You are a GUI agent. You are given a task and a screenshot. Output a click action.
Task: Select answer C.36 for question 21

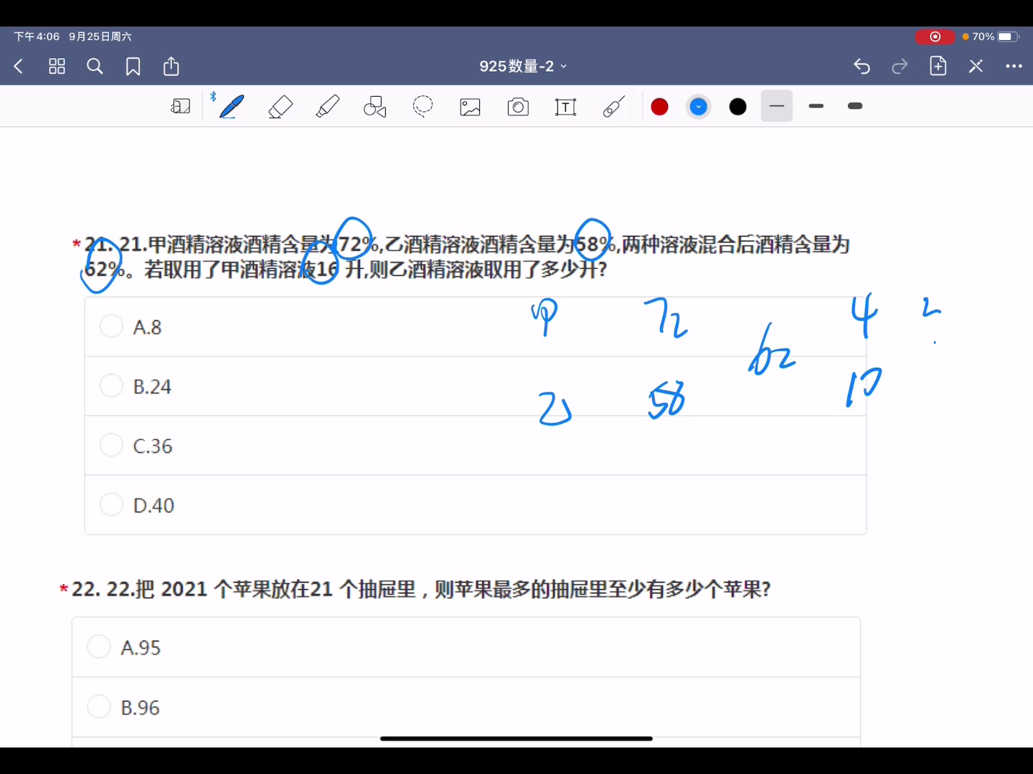(x=475, y=446)
